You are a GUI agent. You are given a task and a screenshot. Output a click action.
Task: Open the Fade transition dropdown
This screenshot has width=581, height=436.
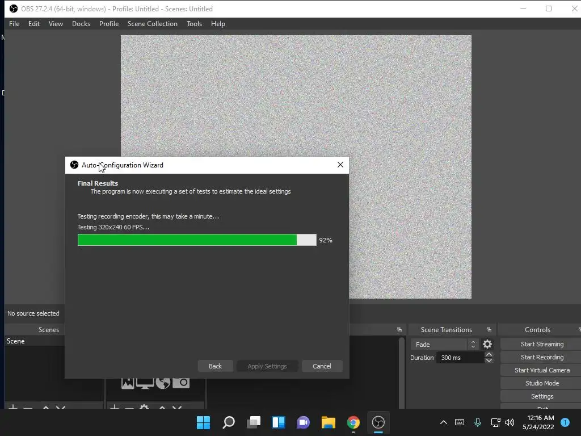coord(444,345)
